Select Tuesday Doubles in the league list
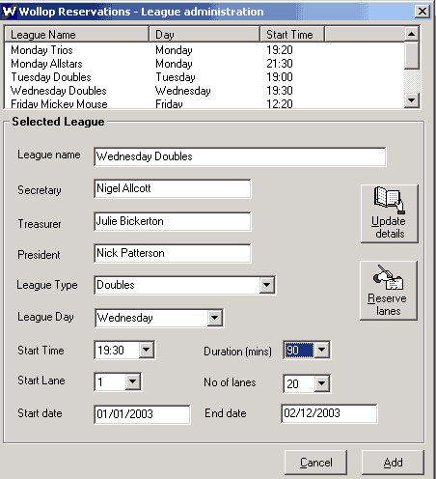Screen dimensions: 436x479 coord(204,77)
